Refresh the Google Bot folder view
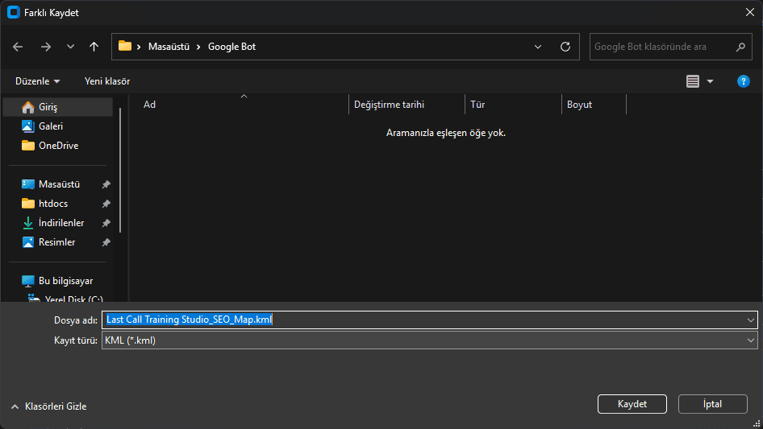Viewport: 763px width, 429px height. coord(565,47)
